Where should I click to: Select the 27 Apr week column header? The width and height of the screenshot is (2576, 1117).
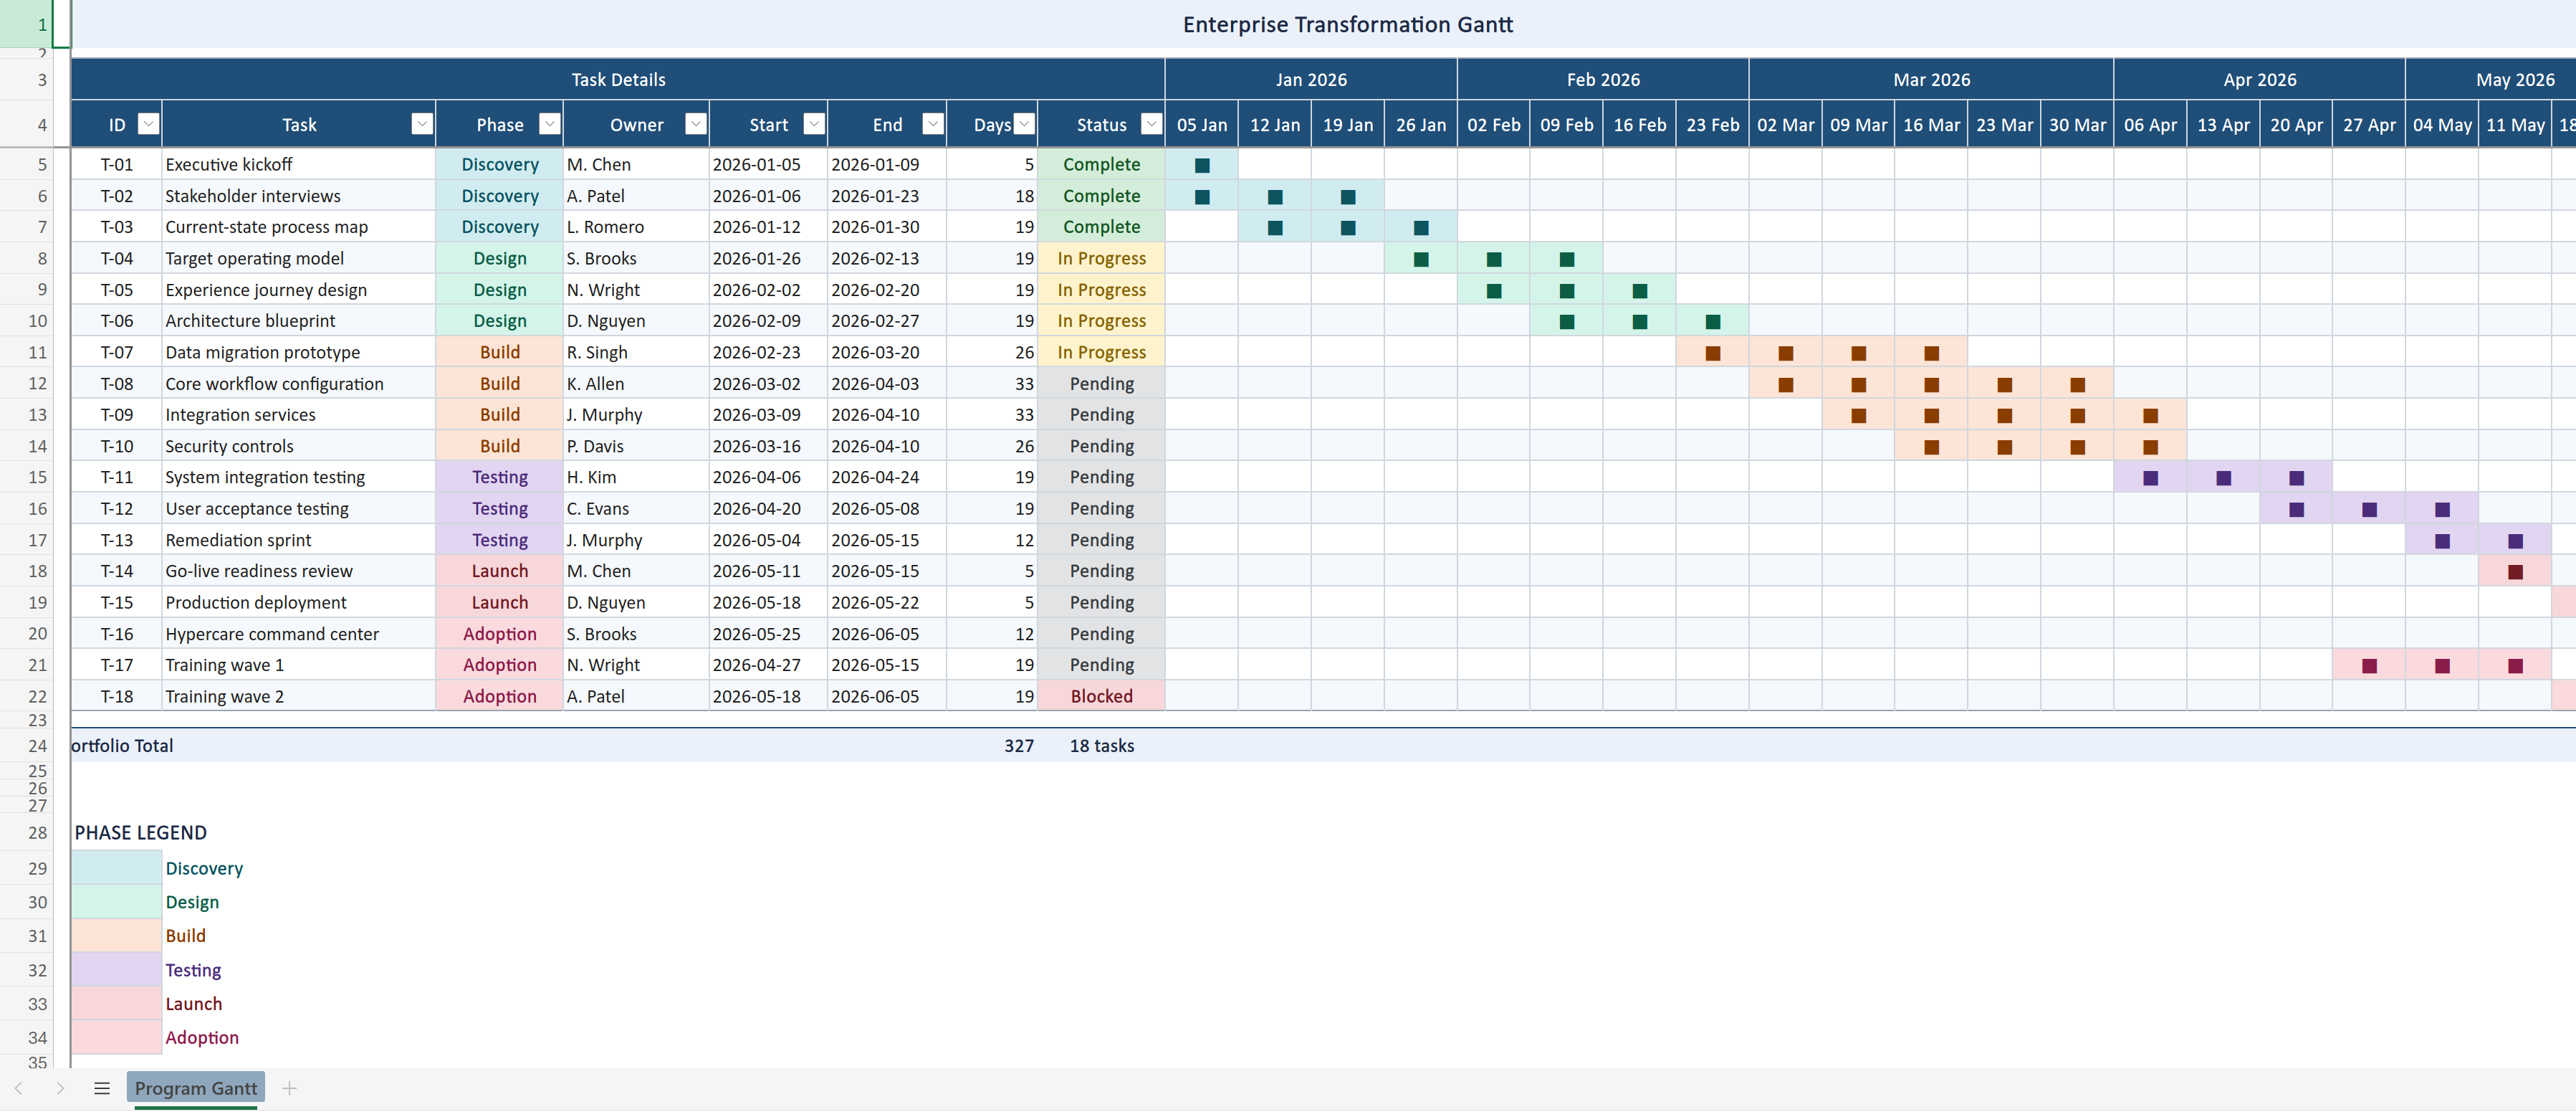click(2369, 125)
